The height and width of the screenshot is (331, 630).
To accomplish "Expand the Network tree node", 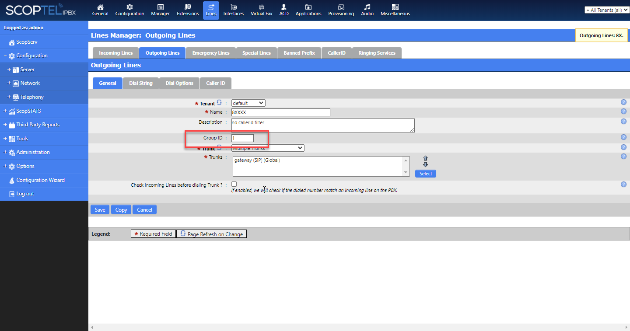I will pos(9,83).
